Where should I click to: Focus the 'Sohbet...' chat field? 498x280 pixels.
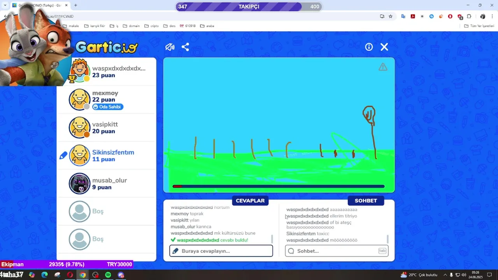(337, 251)
